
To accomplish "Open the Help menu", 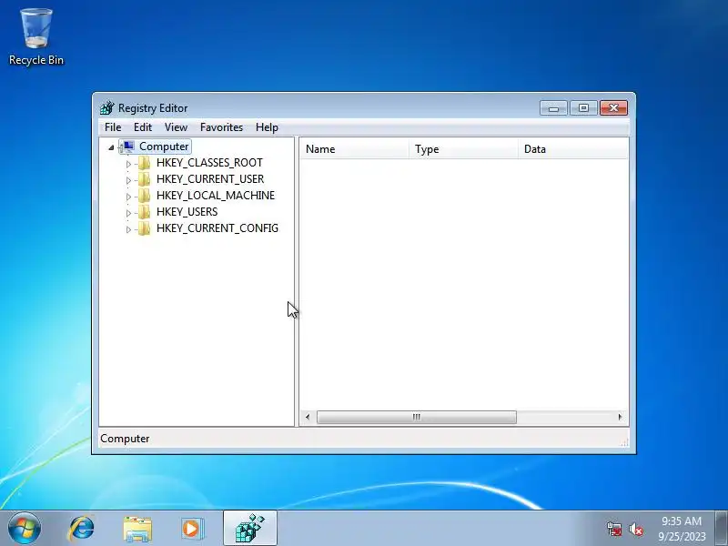I will [x=267, y=127].
